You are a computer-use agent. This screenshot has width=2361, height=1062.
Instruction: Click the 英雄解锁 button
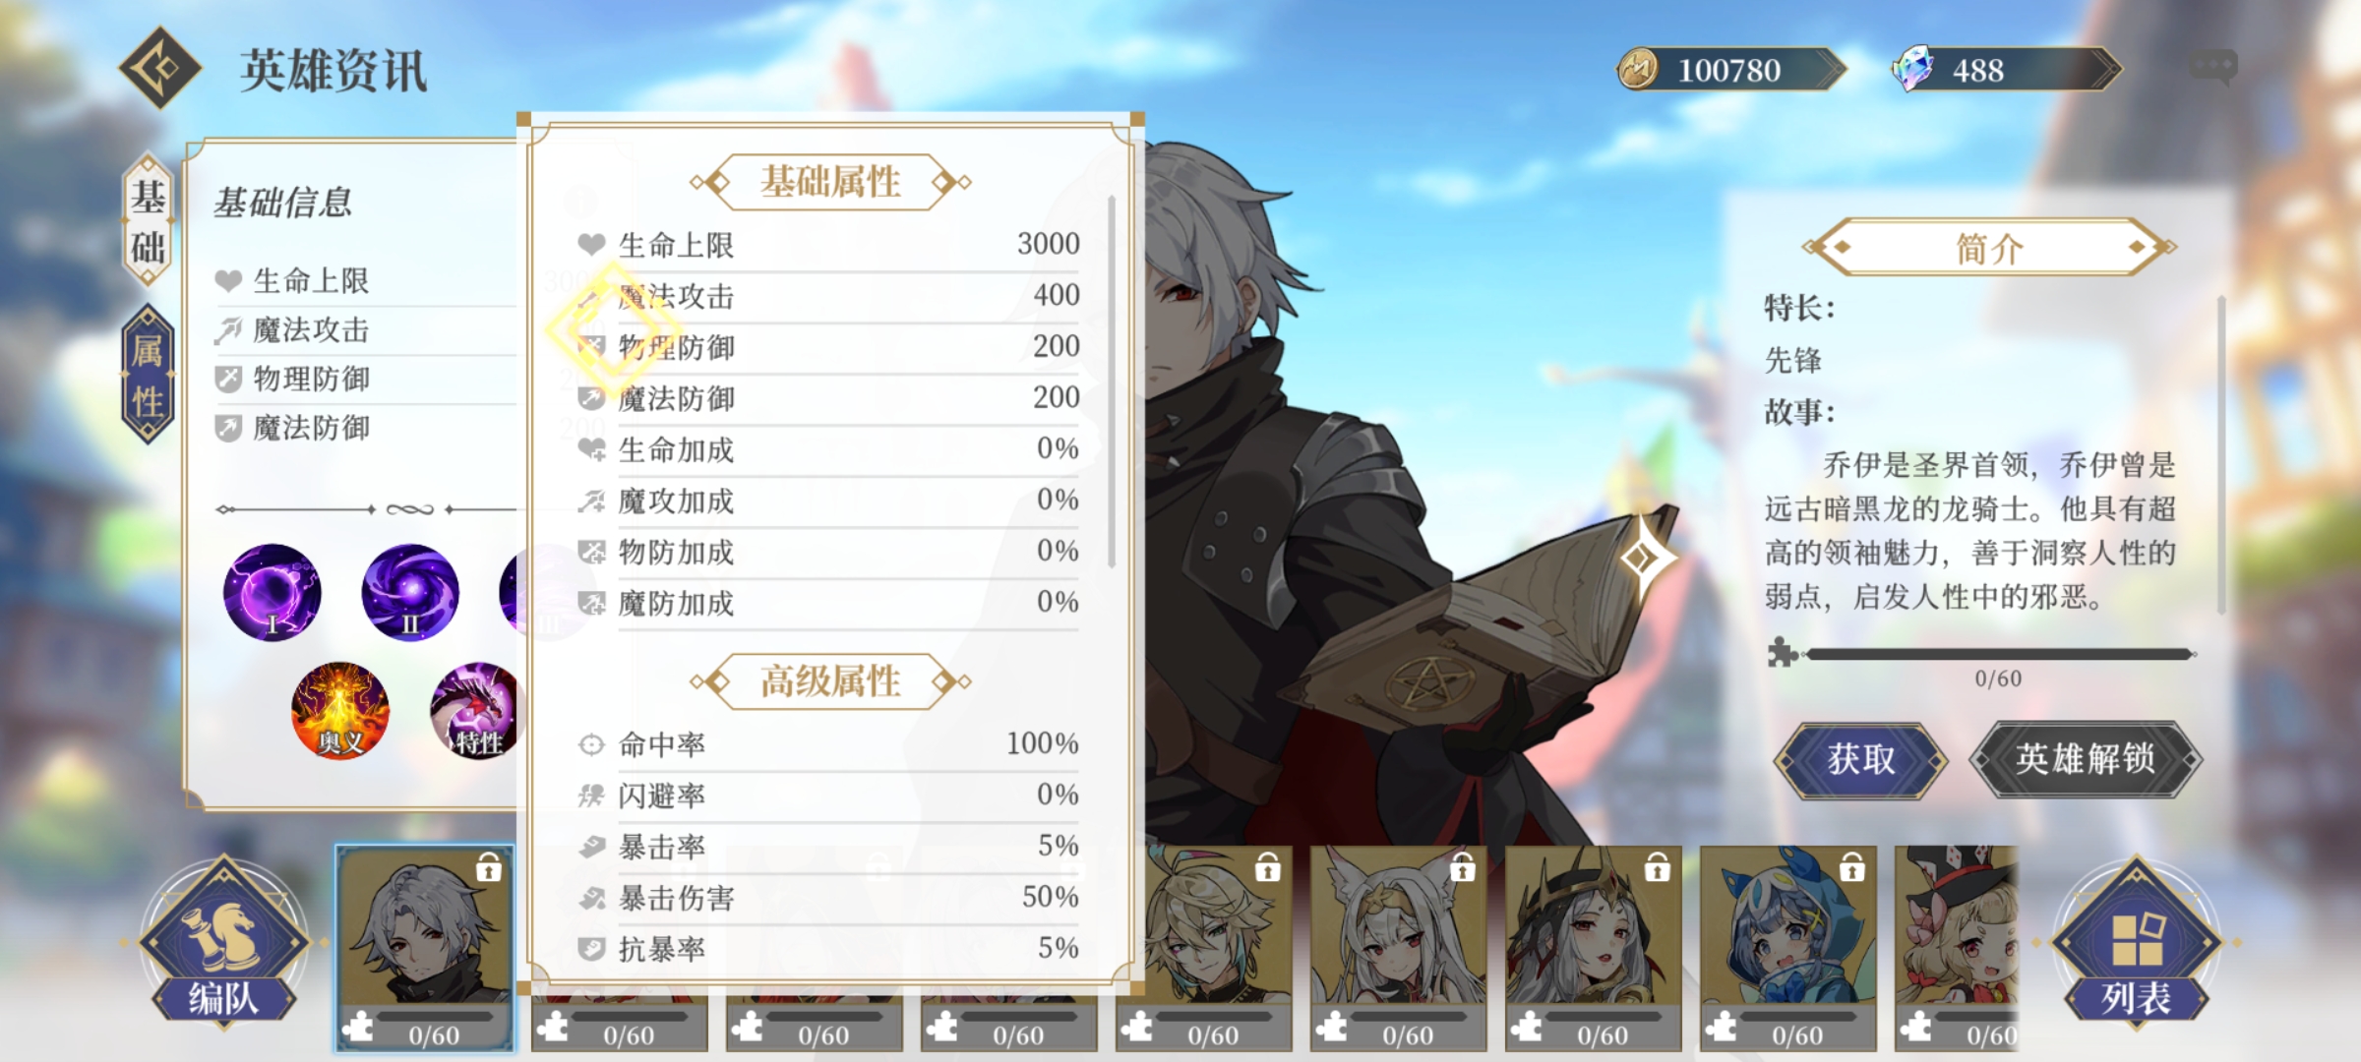[2086, 759]
